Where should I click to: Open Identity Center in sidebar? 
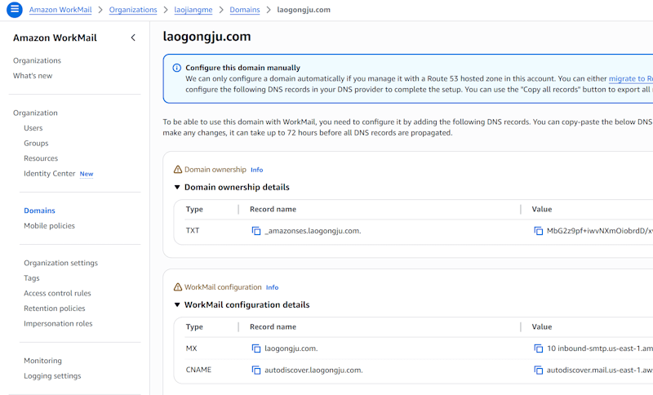click(50, 174)
